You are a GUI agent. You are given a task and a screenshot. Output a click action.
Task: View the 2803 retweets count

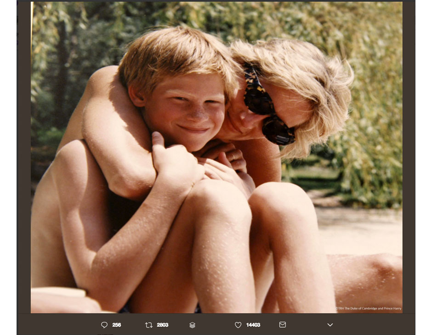(x=162, y=325)
